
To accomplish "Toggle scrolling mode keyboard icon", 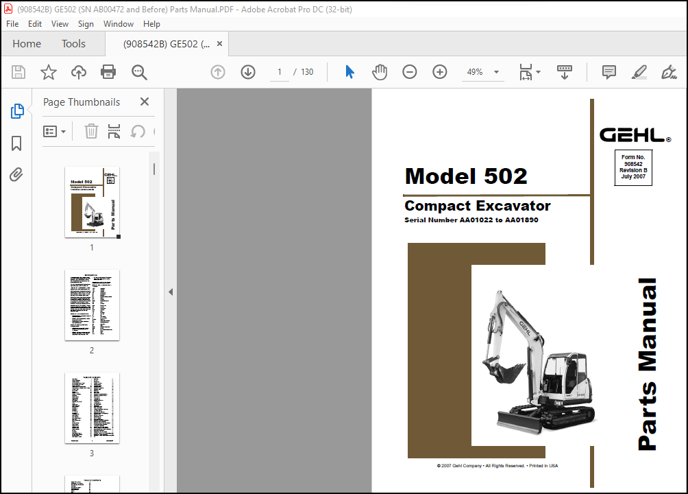I will [564, 72].
